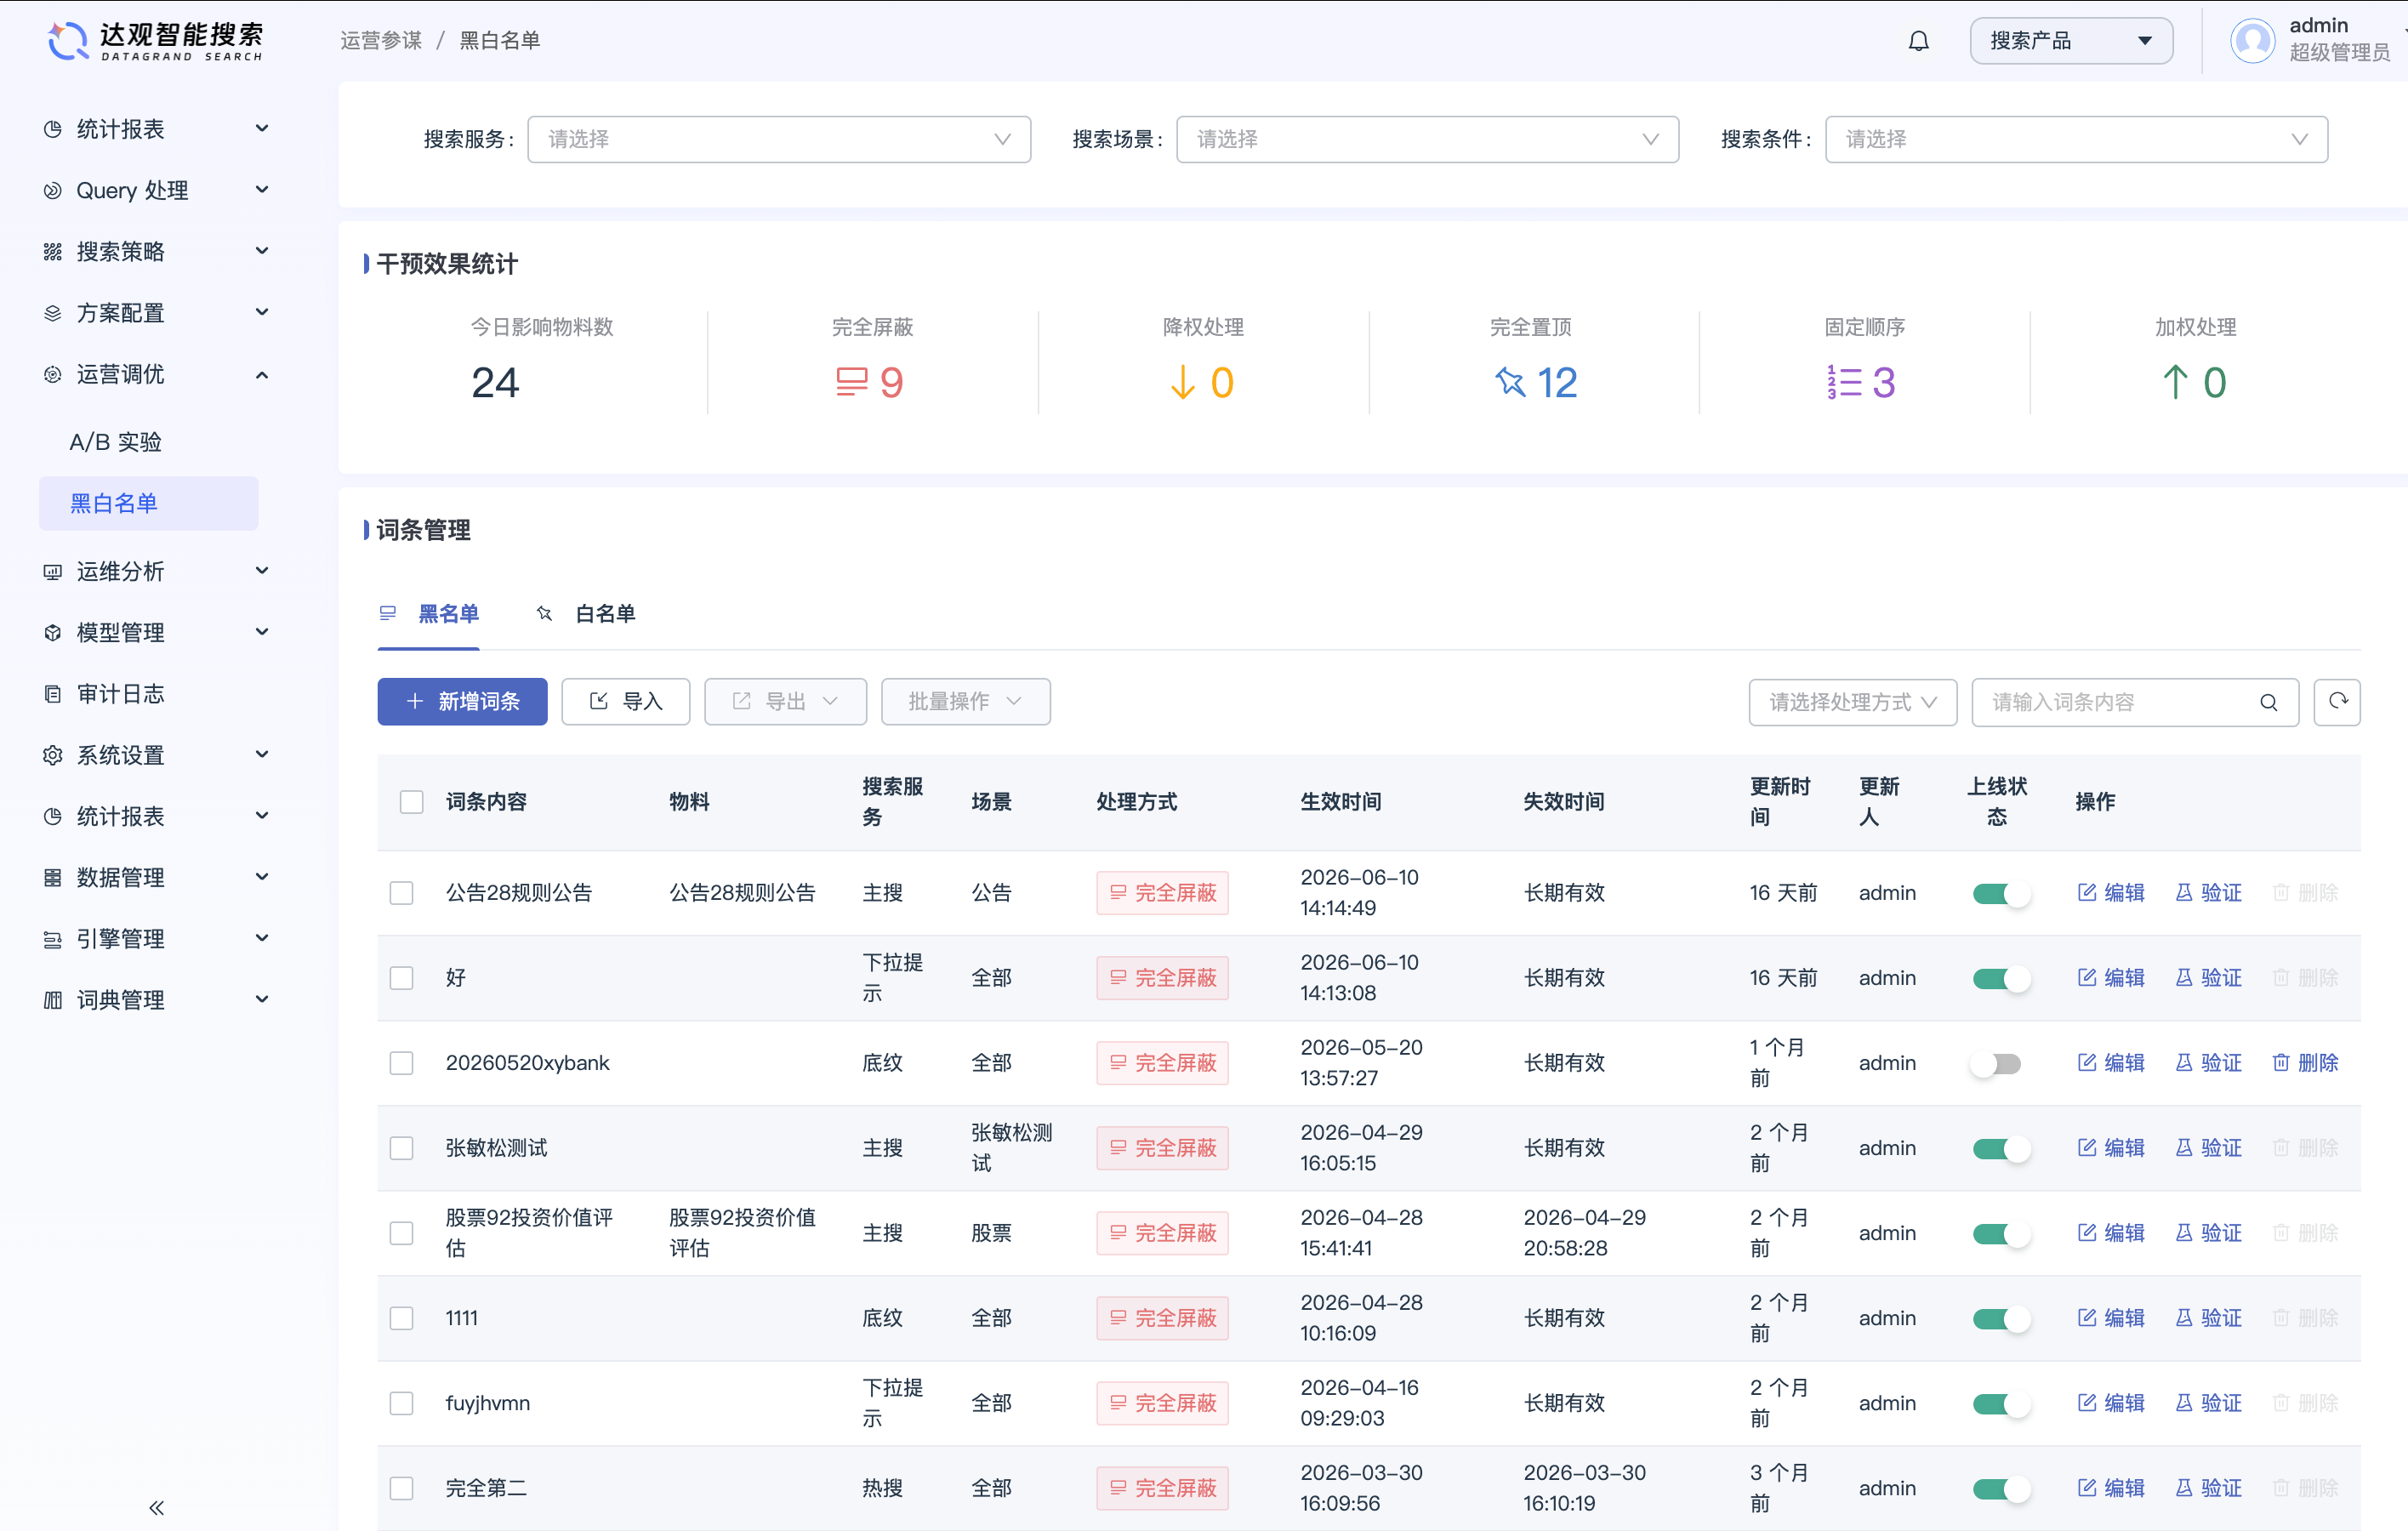
Task: Click the 完全屏蔽 statistic icon
Action: click(852, 382)
